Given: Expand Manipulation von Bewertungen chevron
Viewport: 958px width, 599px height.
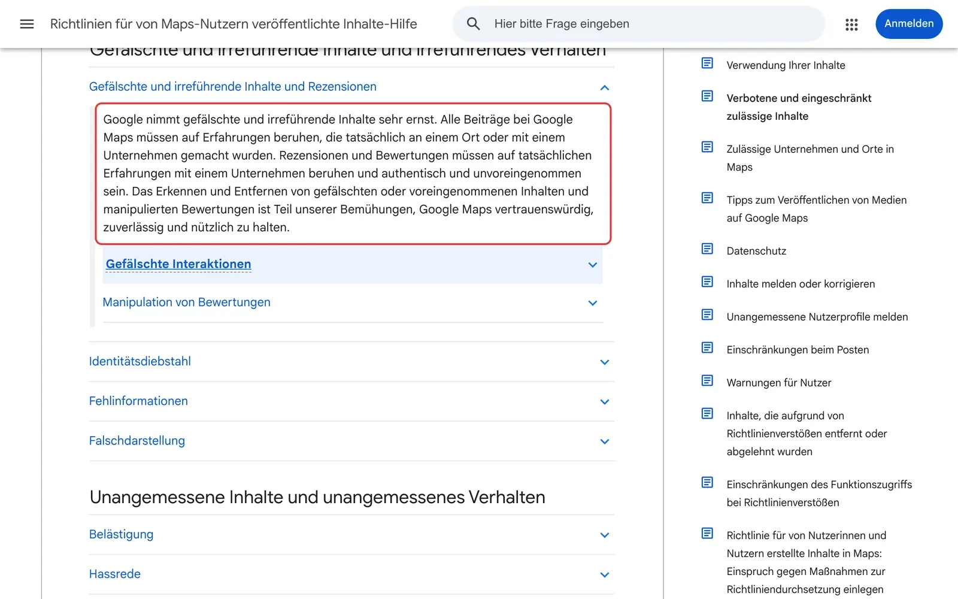Looking at the screenshot, I should [x=593, y=303].
